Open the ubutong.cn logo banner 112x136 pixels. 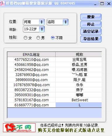click(x=19, y=128)
